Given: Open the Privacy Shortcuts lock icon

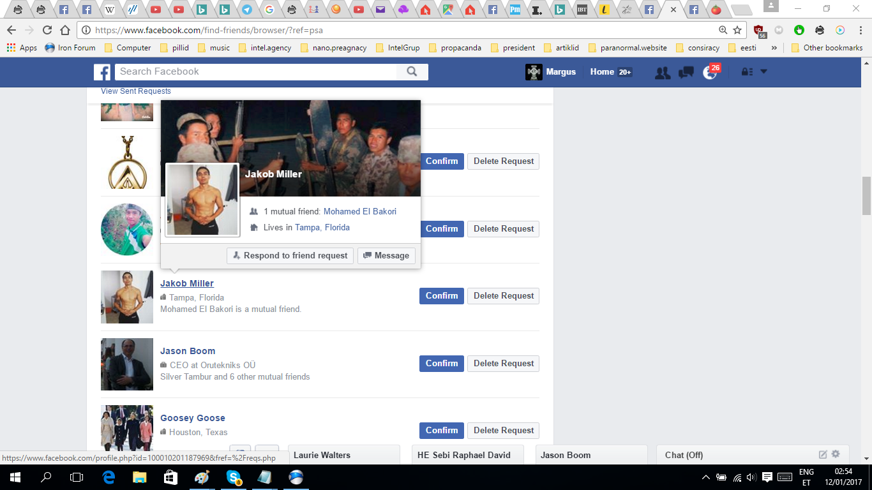Looking at the screenshot, I should click(x=746, y=72).
